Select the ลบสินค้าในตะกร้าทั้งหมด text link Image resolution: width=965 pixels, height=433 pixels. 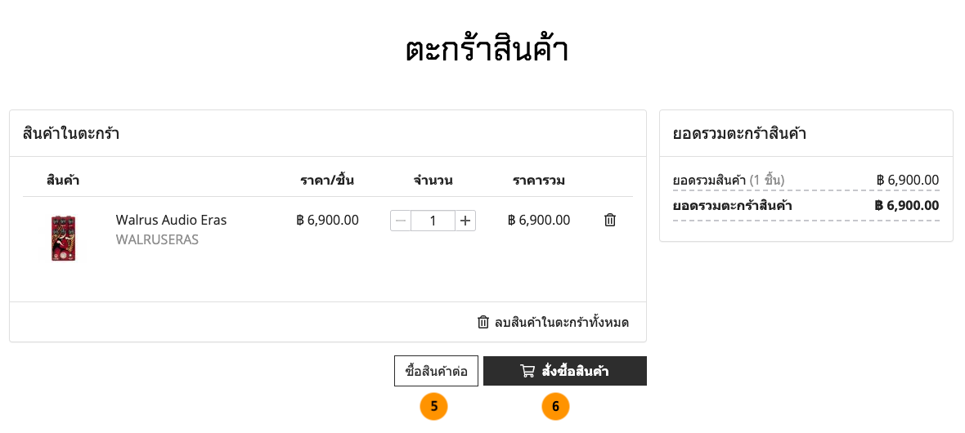point(561,322)
